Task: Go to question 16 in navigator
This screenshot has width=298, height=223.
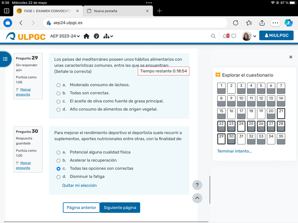Action: (x=231, y=113)
